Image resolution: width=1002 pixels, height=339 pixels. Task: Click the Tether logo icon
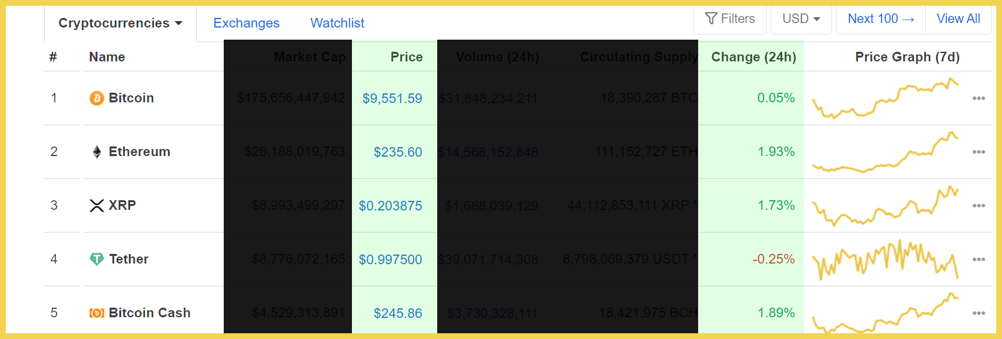[96, 259]
